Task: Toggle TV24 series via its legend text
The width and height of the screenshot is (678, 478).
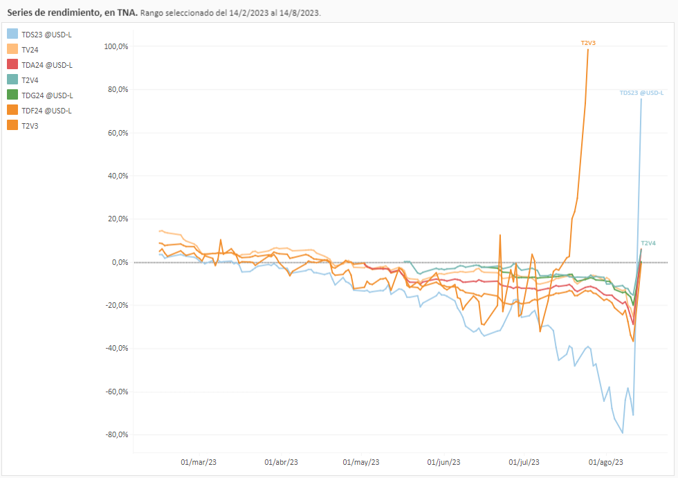Action: (30, 50)
